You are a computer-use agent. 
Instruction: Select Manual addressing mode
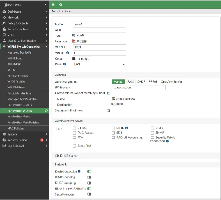tap(118, 82)
